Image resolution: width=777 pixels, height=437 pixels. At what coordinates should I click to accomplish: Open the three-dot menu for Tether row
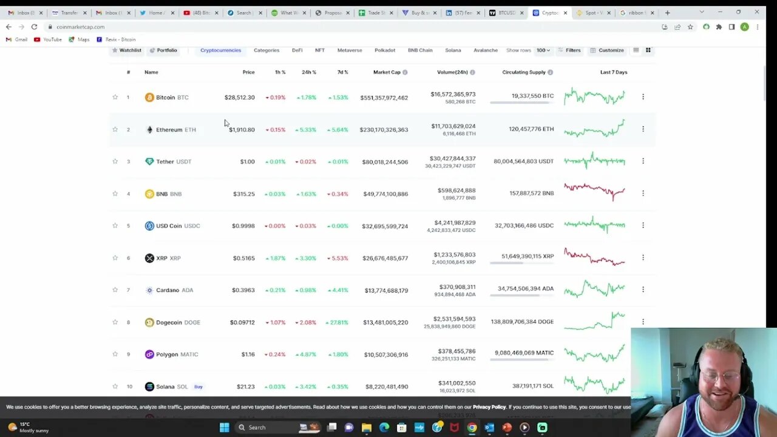coord(643,161)
